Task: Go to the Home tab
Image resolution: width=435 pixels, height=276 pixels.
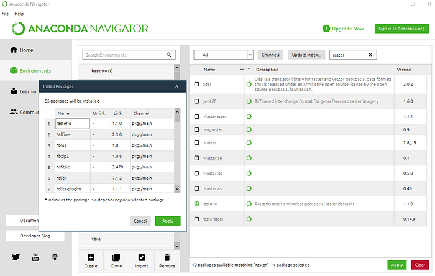Action: (x=36, y=50)
